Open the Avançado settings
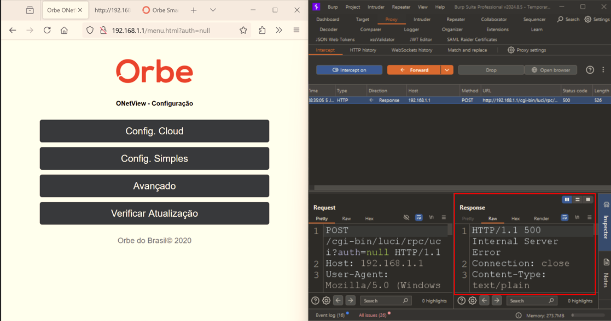This screenshot has width=611, height=321. (154, 186)
